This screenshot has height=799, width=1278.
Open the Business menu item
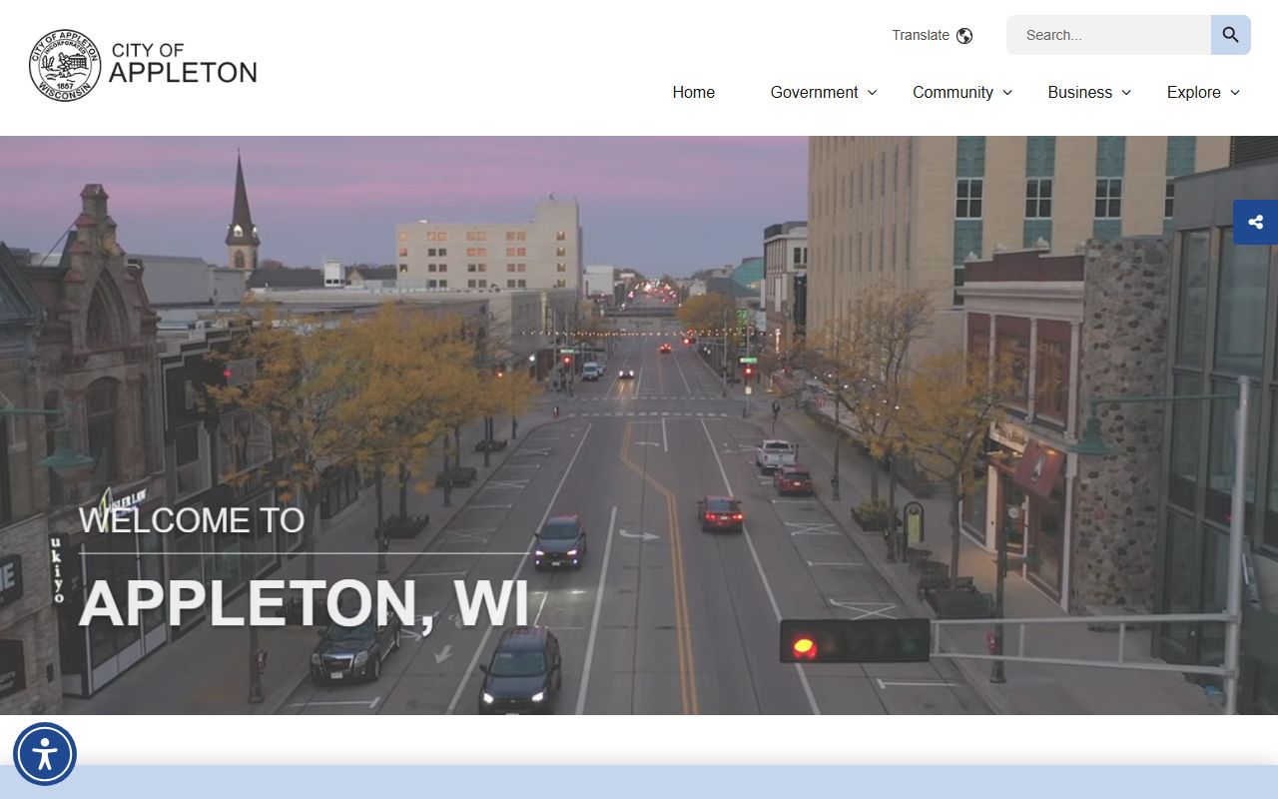click(x=1079, y=92)
